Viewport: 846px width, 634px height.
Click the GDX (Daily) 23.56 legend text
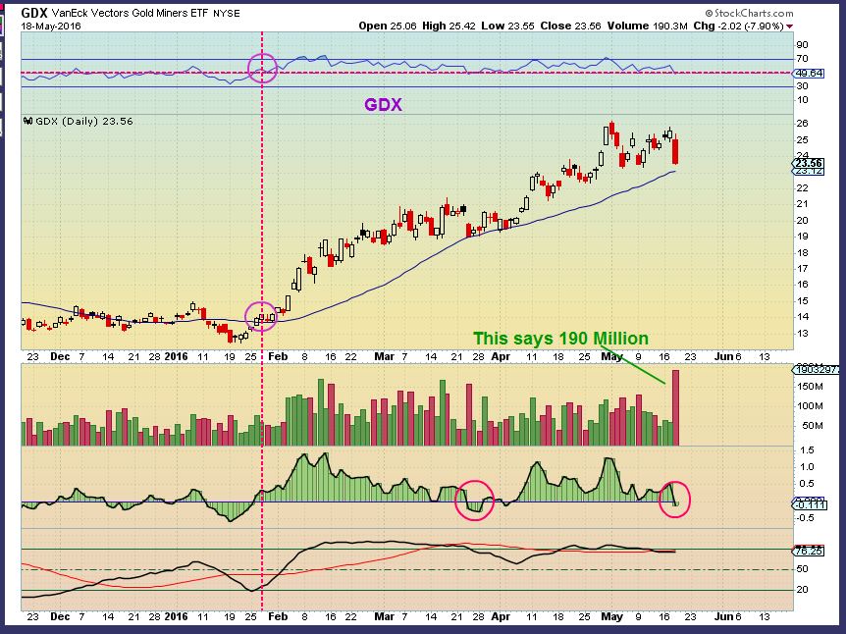83,122
